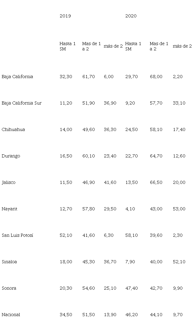
Task: Select the Baja California Sur row label
Action: point(21,103)
